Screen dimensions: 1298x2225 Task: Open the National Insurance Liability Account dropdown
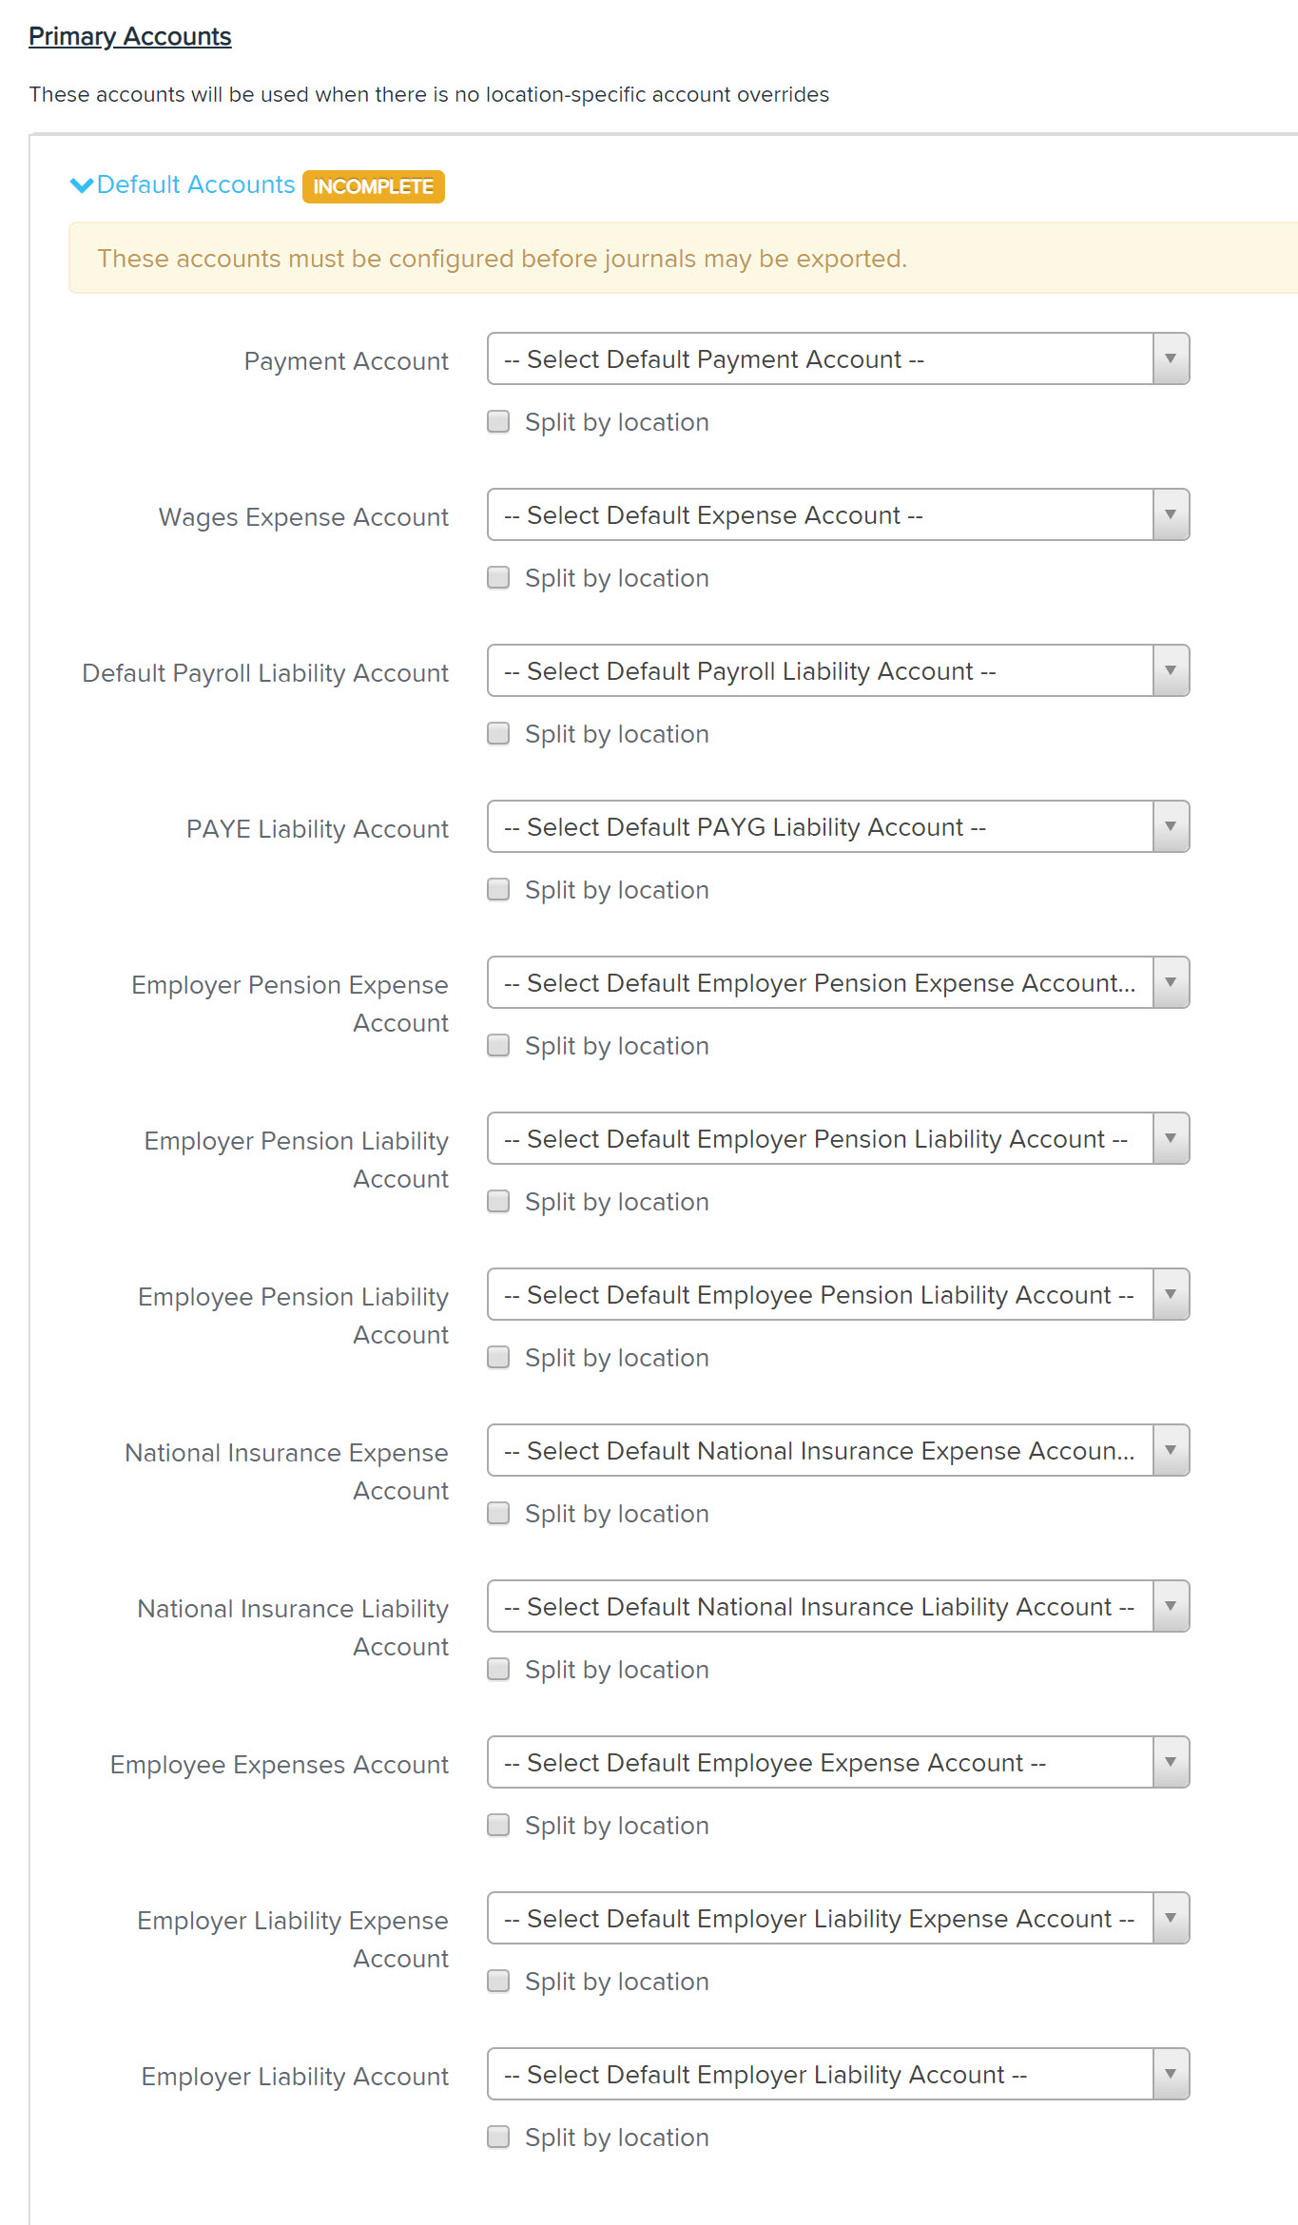(x=838, y=1607)
